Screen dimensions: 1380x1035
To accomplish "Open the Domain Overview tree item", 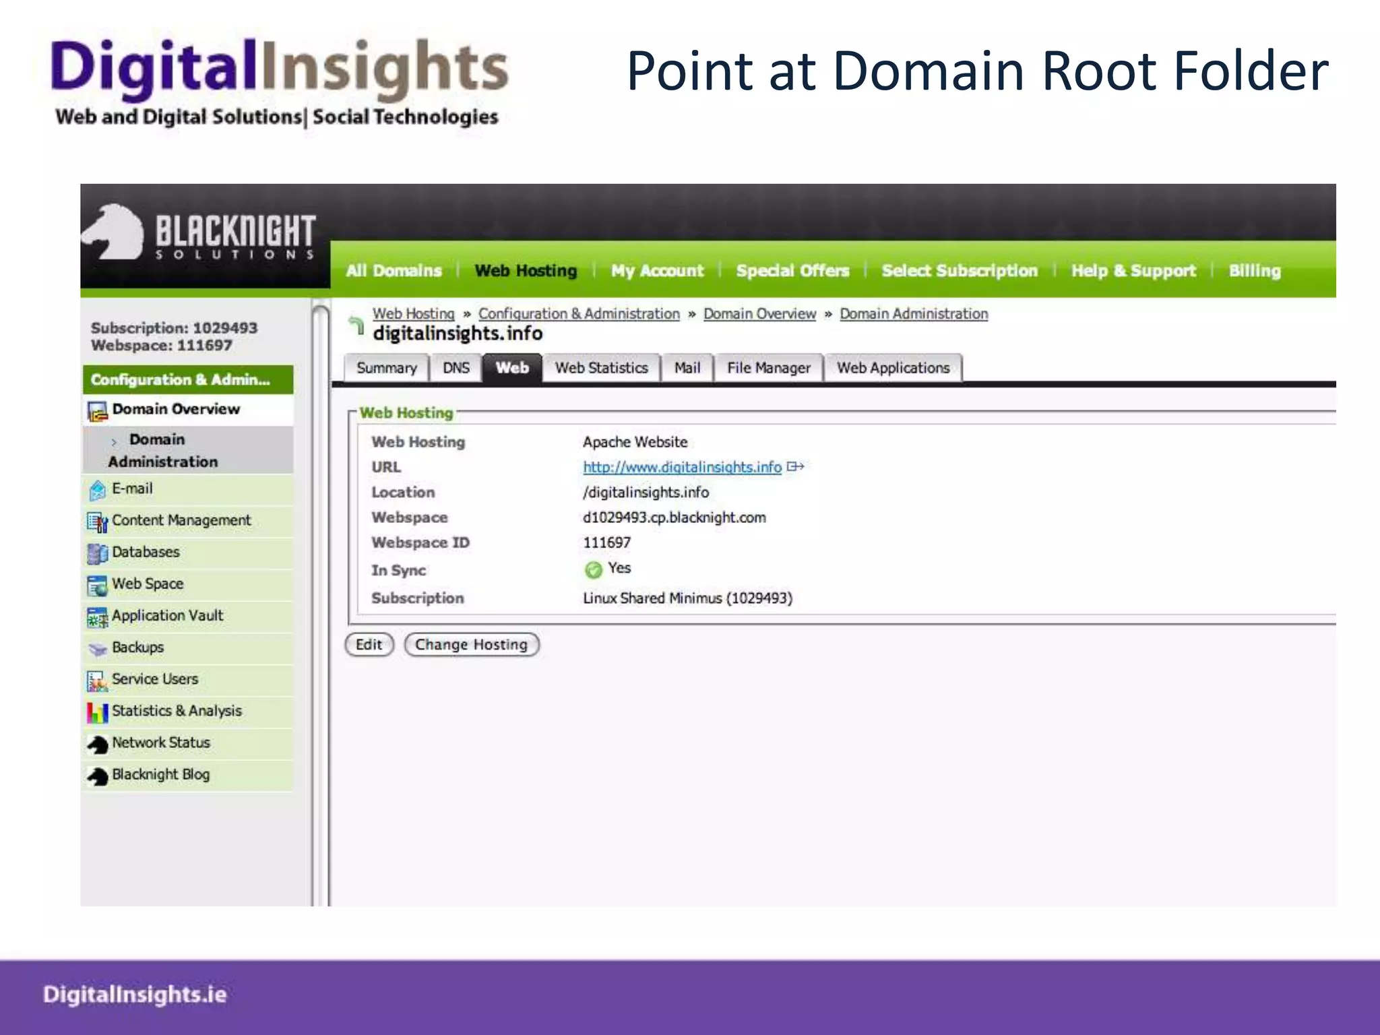I will point(175,409).
